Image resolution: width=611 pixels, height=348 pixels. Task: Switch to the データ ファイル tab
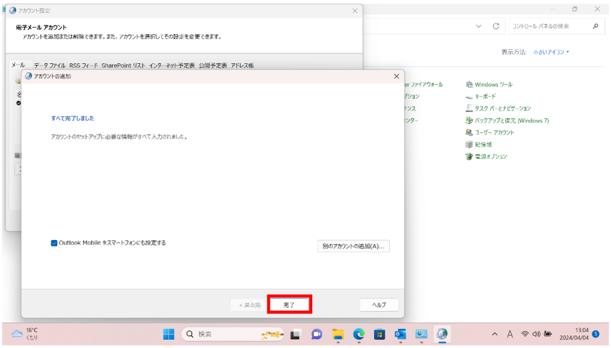50,65
